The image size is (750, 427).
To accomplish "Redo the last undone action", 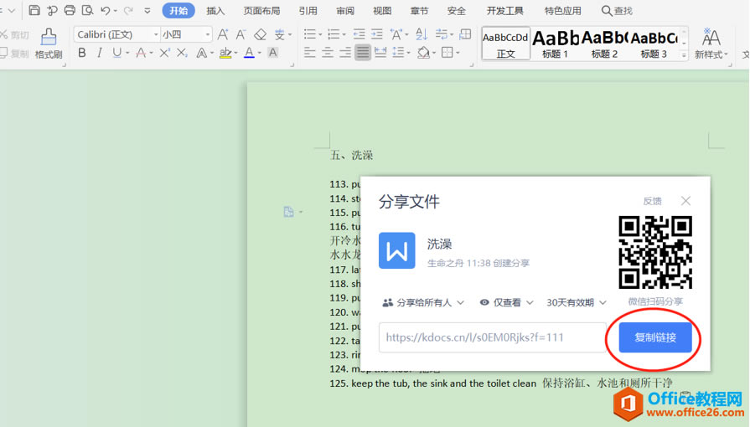I will (x=127, y=10).
